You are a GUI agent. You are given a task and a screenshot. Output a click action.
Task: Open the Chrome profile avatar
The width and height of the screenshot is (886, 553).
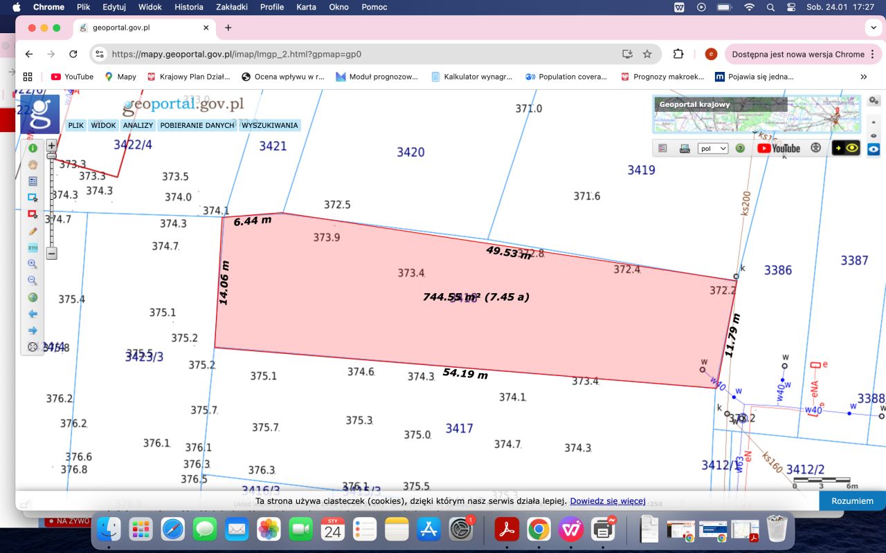tap(711, 54)
